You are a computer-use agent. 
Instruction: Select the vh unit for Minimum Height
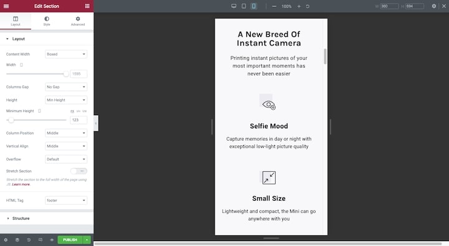point(79,111)
